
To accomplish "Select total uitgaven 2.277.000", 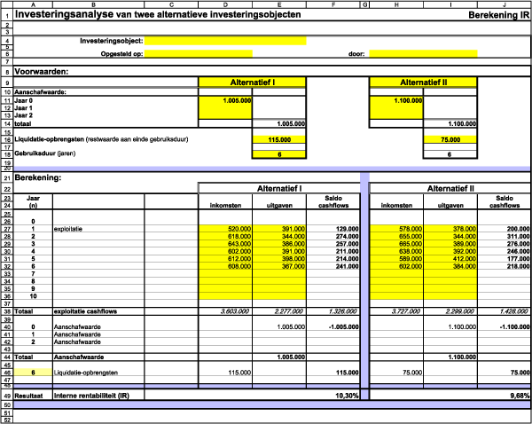I will click(x=279, y=311).
